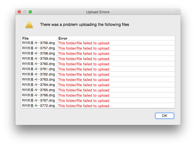Image resolution: width=196 pixels, height=147 pixels.
Task: Select the row for file 3759.dng
Action: (98, 59)
